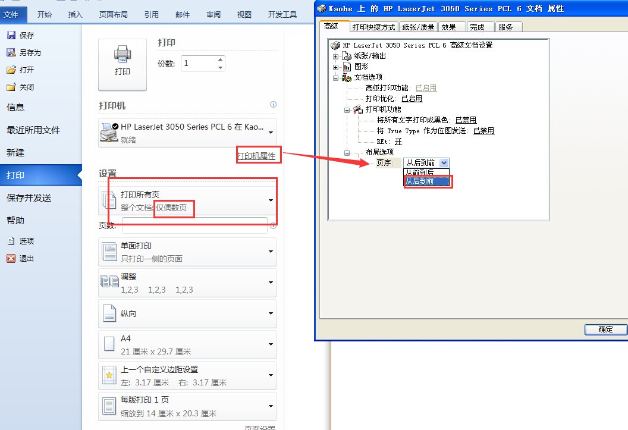The height and width of the screenshot is (430, 628).
Task: Click the printer icon in the dialog tree root
Action: (335, 45)
